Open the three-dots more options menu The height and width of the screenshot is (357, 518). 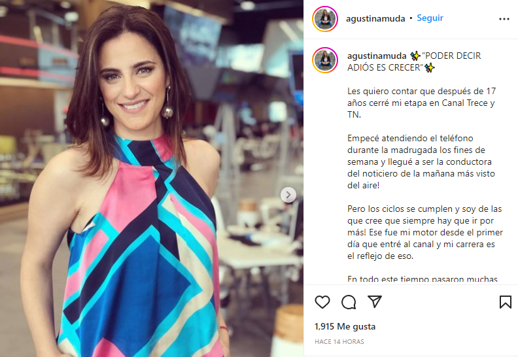click(x=504, y=19)
